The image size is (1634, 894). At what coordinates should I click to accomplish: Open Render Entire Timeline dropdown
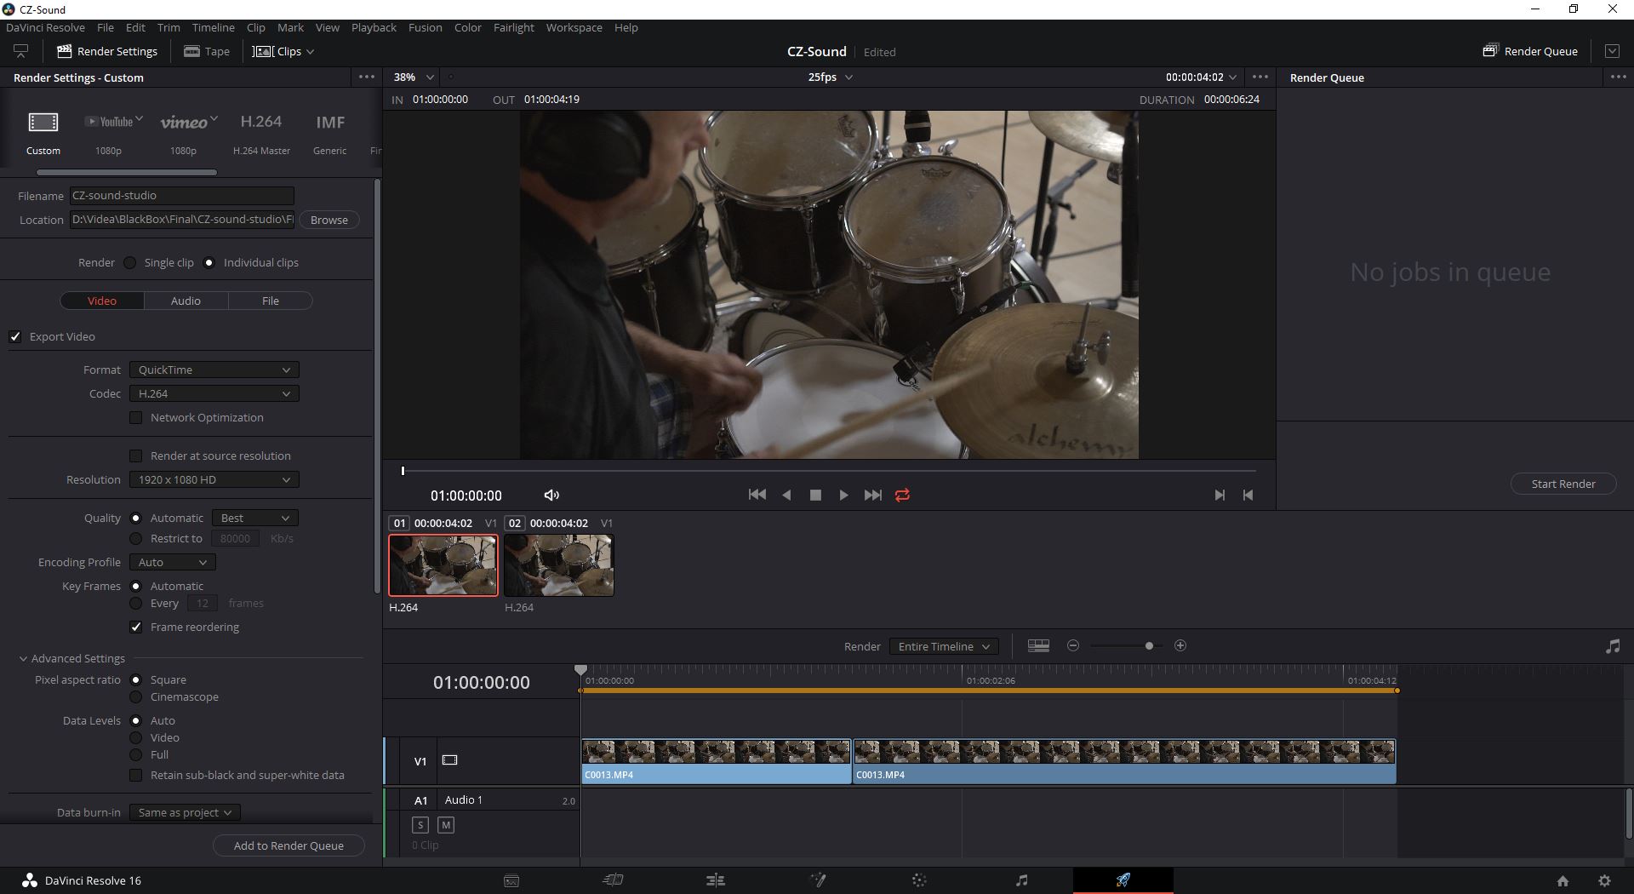tap(944, 646)
